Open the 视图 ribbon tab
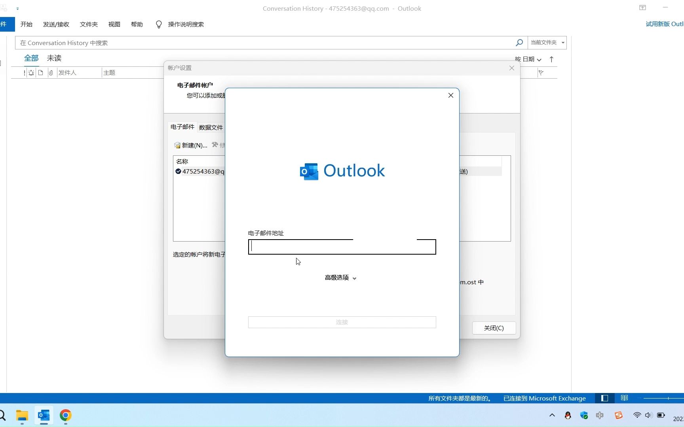This screenshot has width=684, height=427. pyautogui.click(x=114, y=24)
